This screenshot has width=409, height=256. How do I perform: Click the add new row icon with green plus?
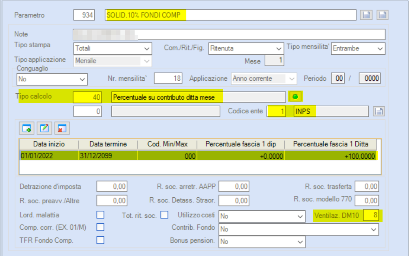(x=26, y=128)
